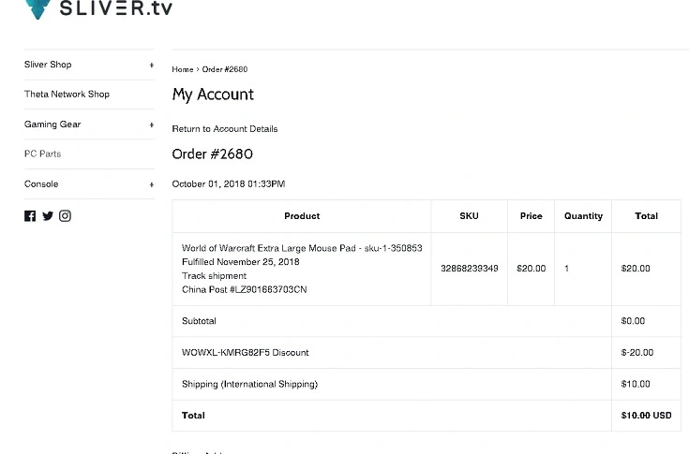The width and height of the screenshot is (689, 454).
Task: Open the Facebook social icon
Action: coord(30,216)
